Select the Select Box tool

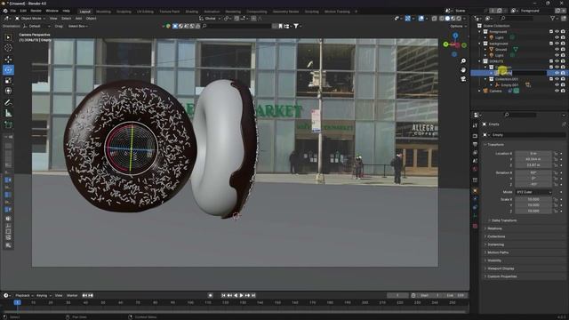tap(8, 37)
